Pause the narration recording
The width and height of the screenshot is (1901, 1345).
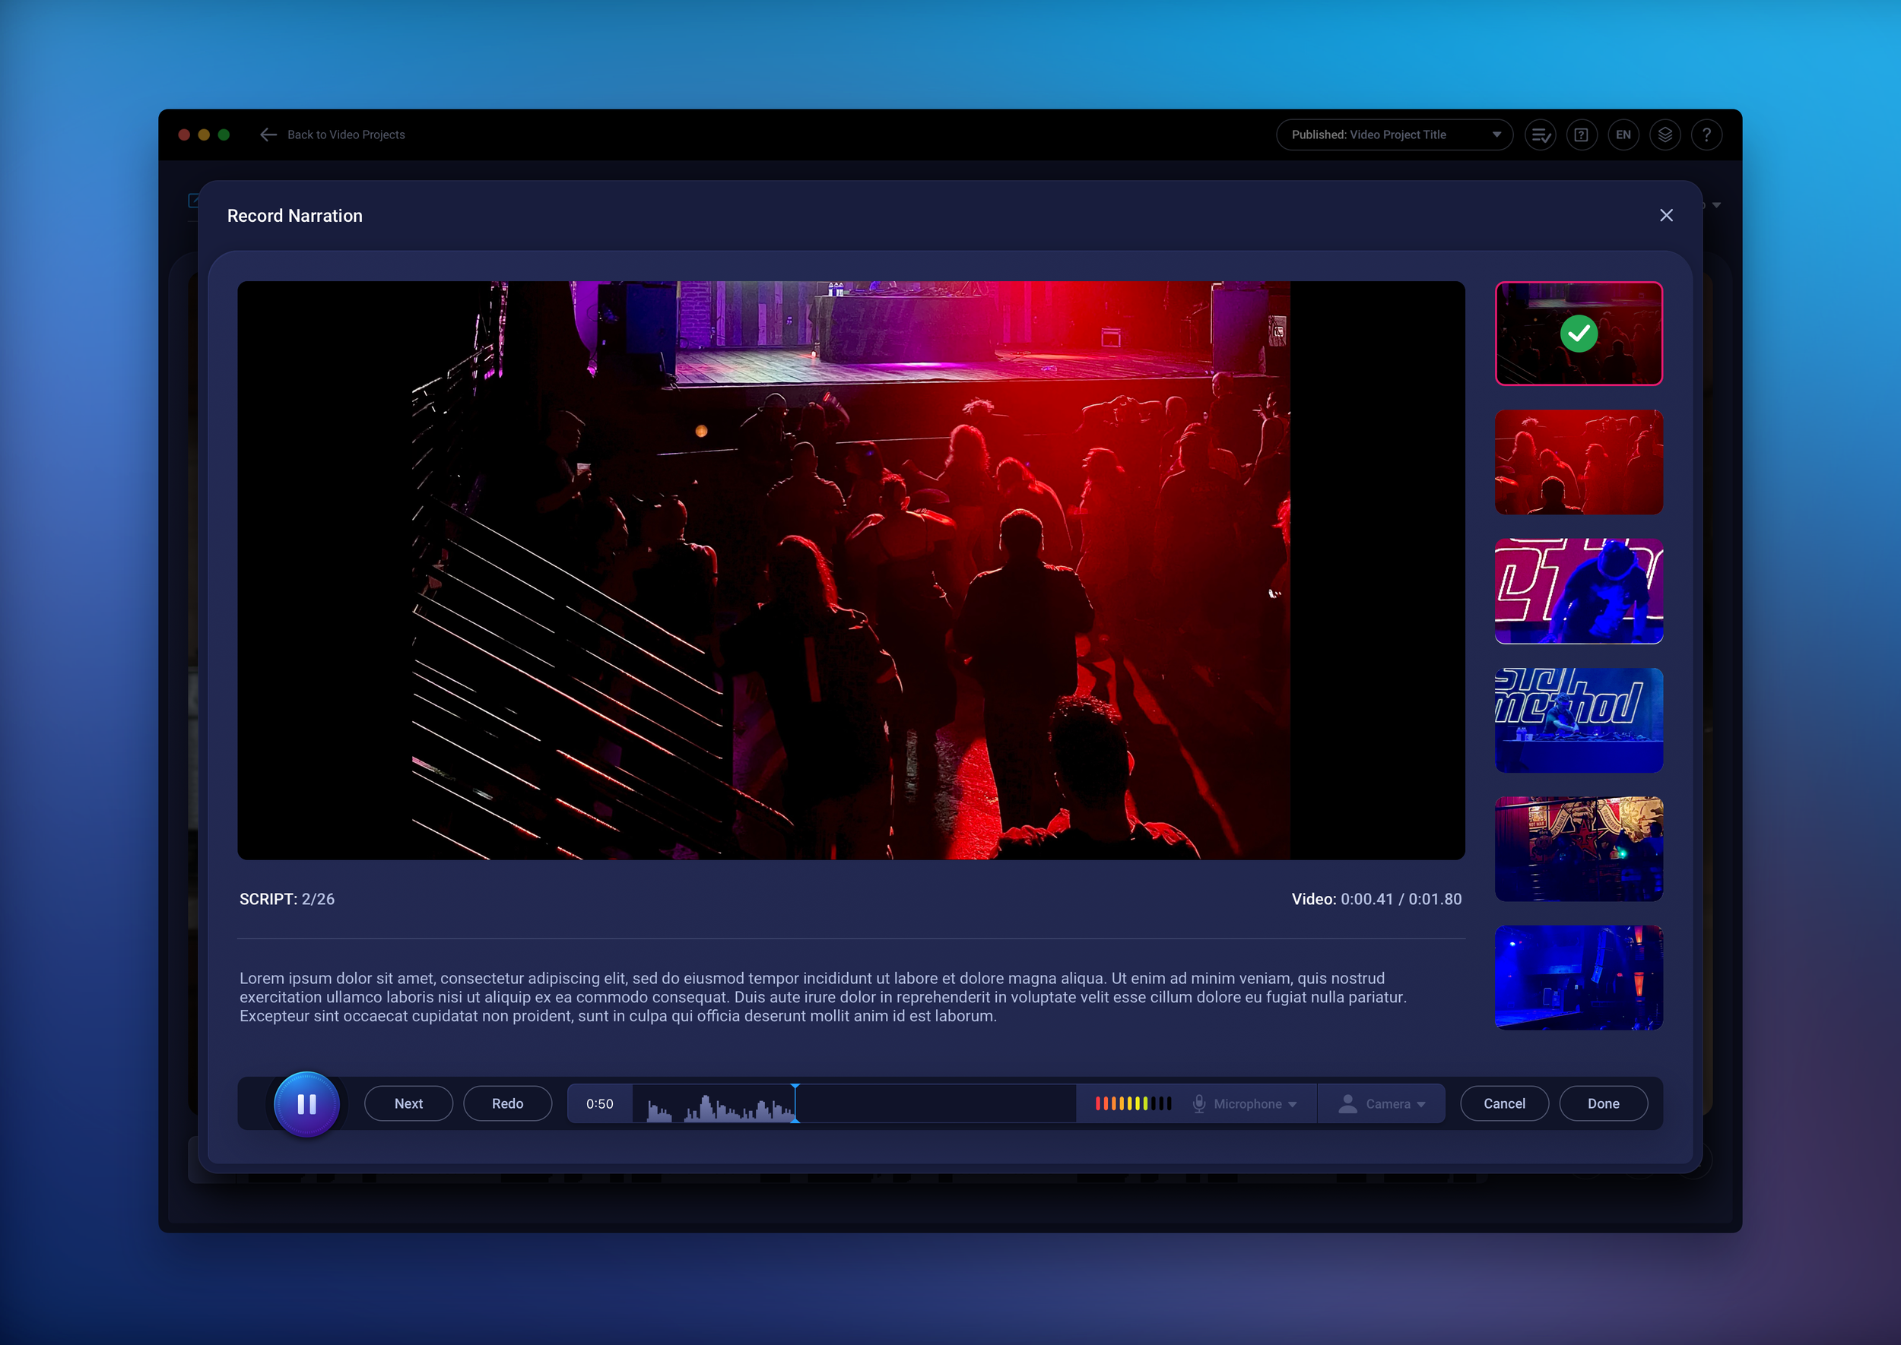tap(306, 1104)
